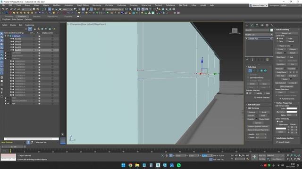Viewport: 302px width, 169px height.
Task: Open the Create tab in command panel
Action: point(247,25)
